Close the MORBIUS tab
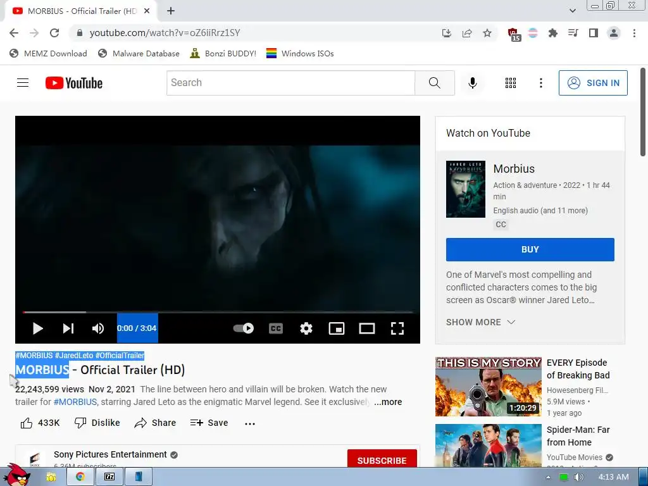 tap(147, 11)
